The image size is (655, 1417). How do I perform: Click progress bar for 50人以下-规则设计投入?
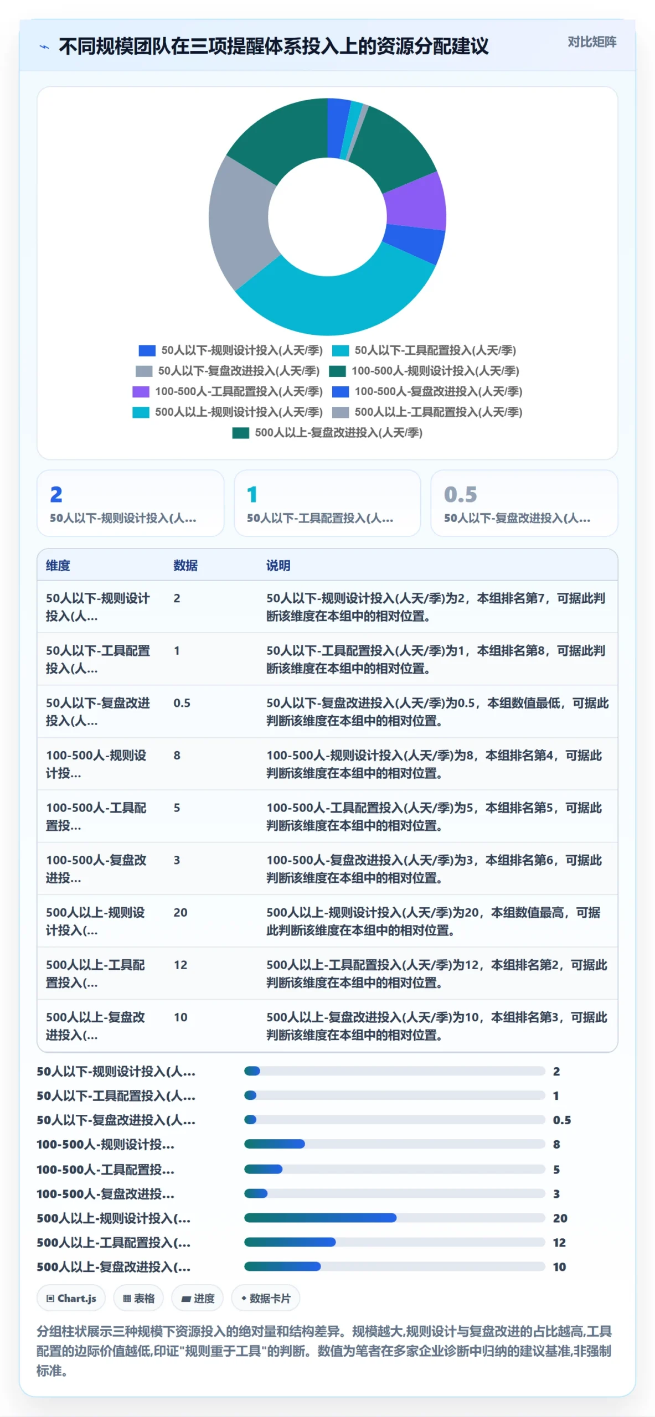(395, 1071)
